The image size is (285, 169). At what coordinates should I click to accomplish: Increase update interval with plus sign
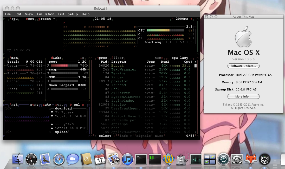tap(191, 19)
